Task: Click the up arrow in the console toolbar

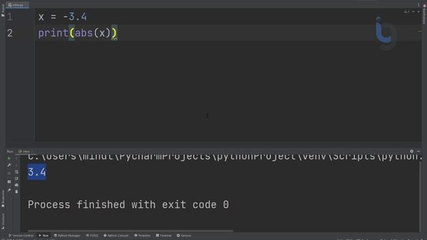Action: pyautogui.click(x=16, y=159)
